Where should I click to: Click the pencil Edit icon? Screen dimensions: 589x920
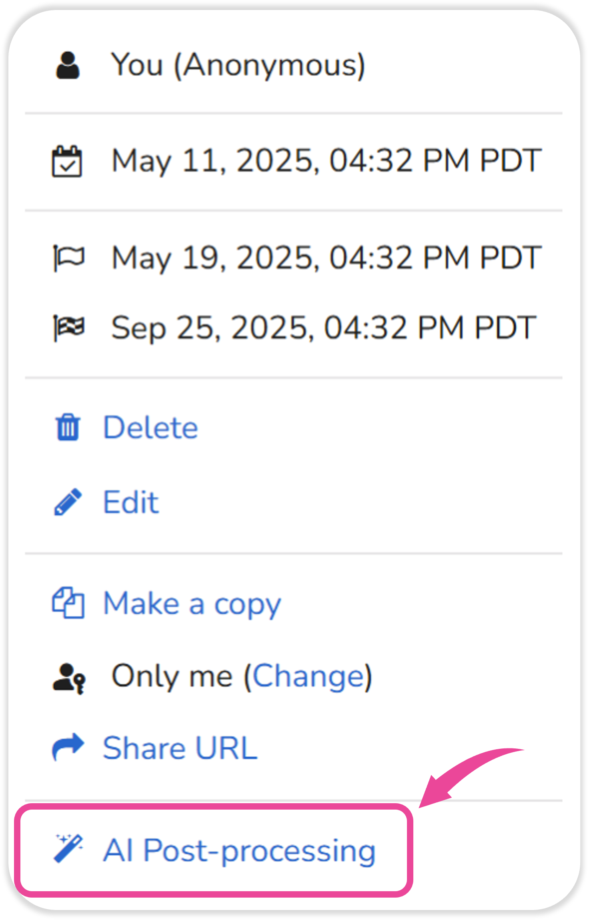coord(68,502)
